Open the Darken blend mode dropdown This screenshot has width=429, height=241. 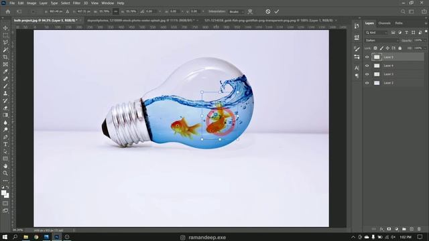point(382,40)
